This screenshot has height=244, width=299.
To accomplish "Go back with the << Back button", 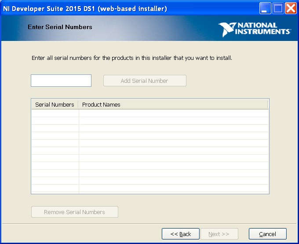I will [x=181, y=234].
